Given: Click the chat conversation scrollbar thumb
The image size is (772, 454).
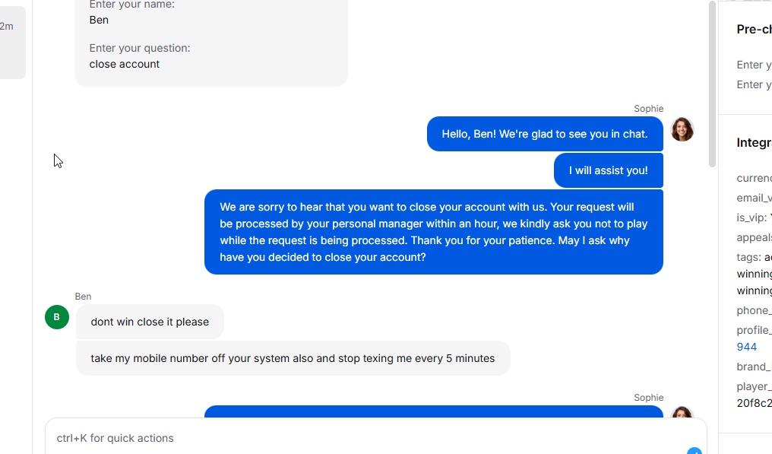Looking at the screenshot, I should (x=712, y=84).
